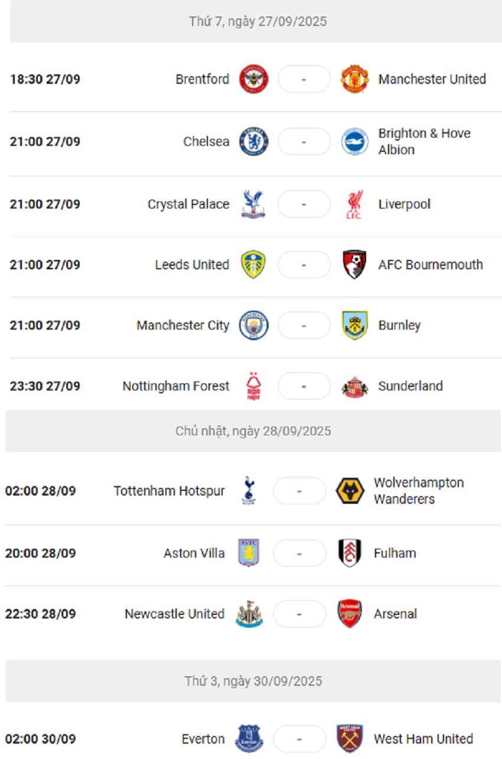Viewport: 502px width, 759px height.
Task: Click the Nottingham Forest tree crest
Action: coord(253,386)
